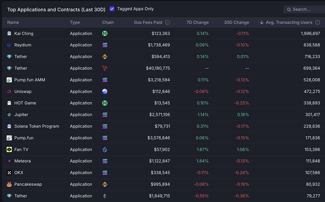Viewport: 325px width, 202px height.
Task: Sort by the Name column header
Action: tap(13, 22)
